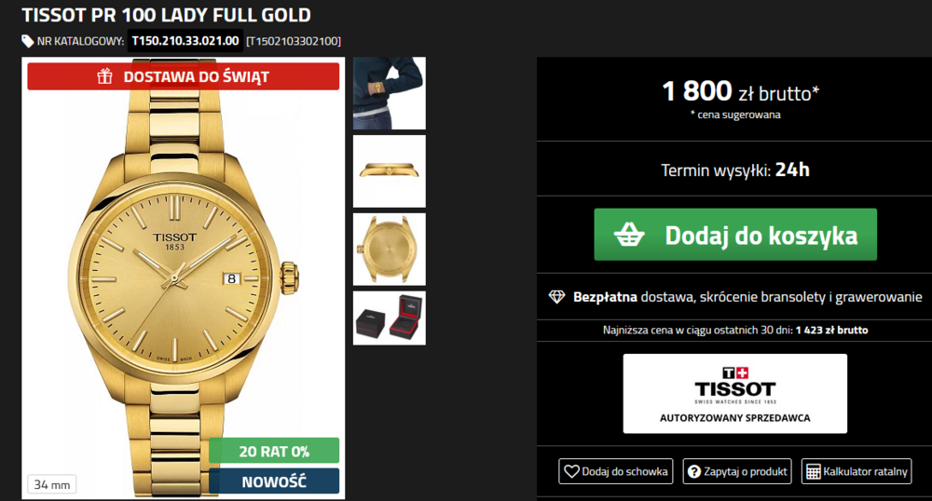Open Kalkulator ratalny
The width and height of the screenshot is (932, 501).
coord(857,471)
